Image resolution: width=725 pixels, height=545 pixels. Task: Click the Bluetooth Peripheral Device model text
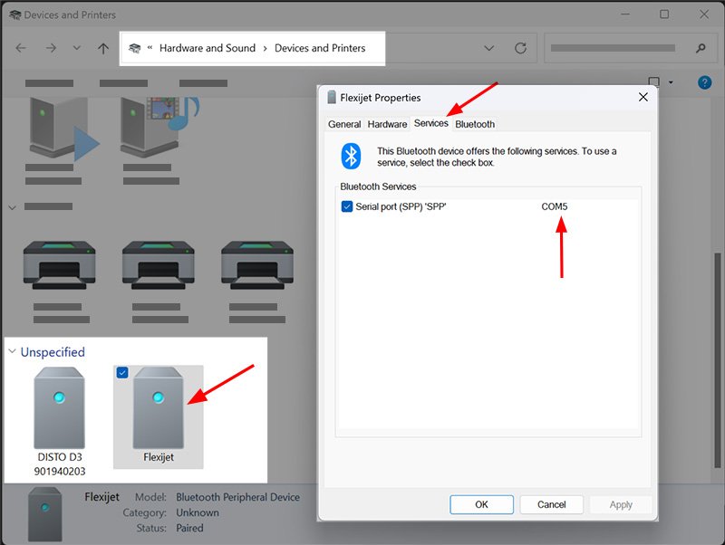pyautogui.click(x=237, y=497)
